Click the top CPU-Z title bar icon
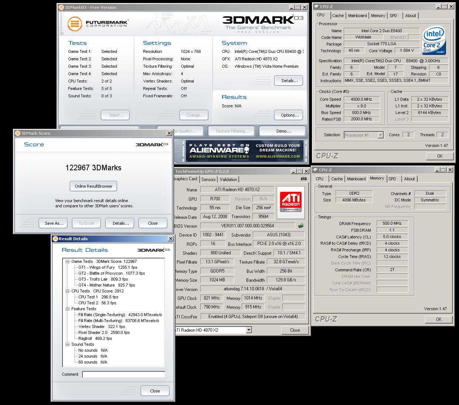The width and height of the screenshot is (459, 405). click(x=316, y=7)
